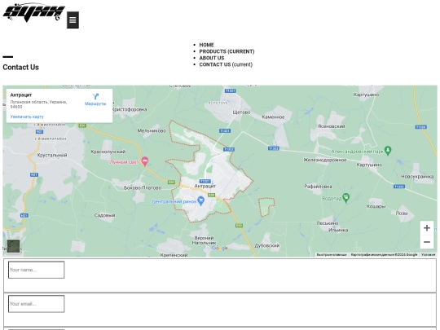
Task: Open the hamburger menu button
Action: point(73,20)
